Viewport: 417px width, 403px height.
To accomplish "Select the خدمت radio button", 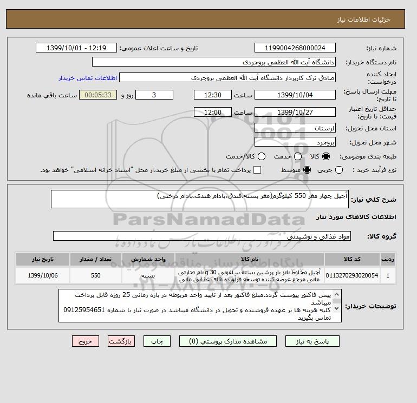I will click(x=298, y=156).
